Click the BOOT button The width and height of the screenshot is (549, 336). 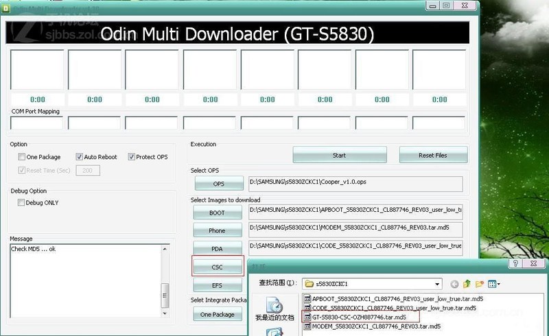click(218, 213)
